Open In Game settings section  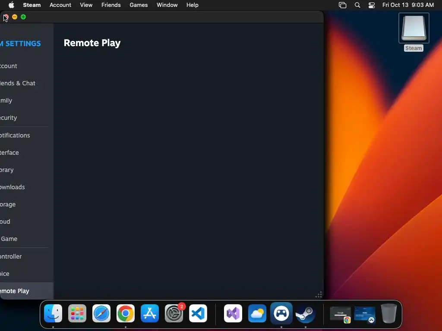(25, 239)
